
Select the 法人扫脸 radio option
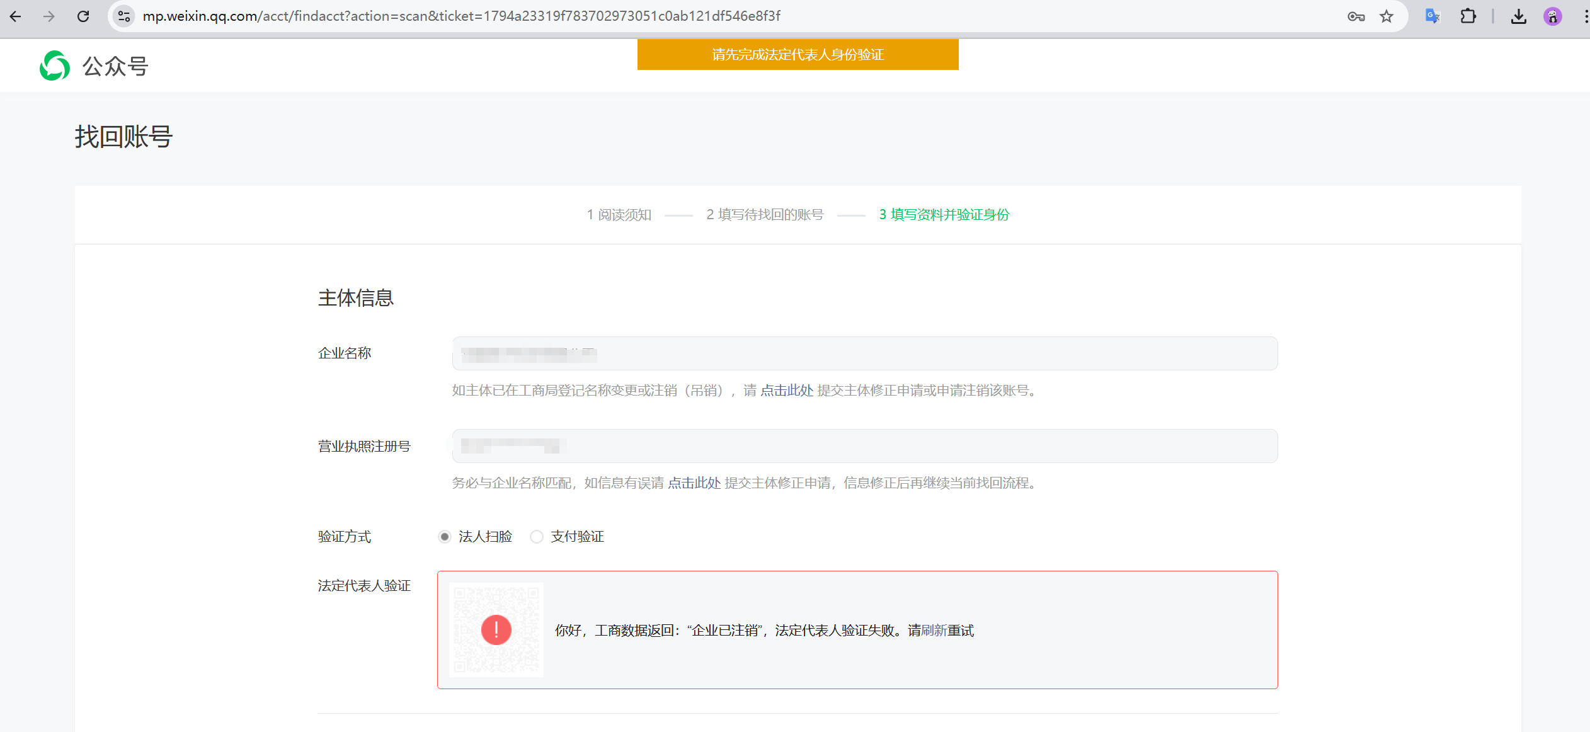[445, 537]
